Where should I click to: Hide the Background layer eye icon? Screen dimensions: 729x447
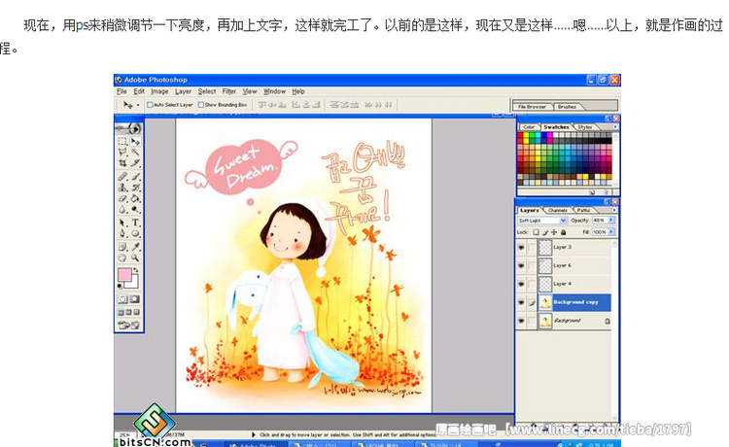coord(521,321)
